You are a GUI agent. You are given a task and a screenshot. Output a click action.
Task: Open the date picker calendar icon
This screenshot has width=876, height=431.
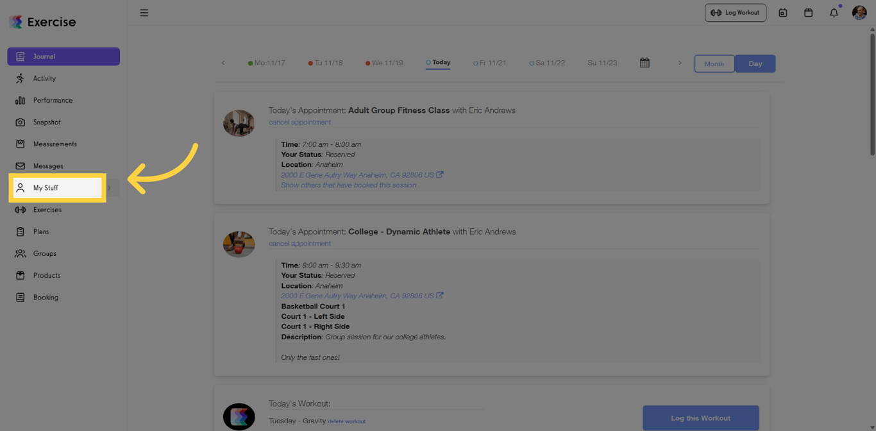pos(644,63)
